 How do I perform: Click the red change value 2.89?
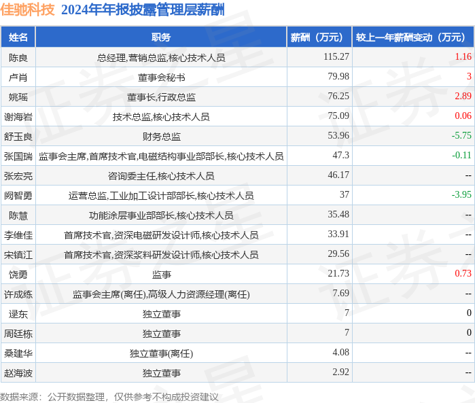[x=463, y=96]
